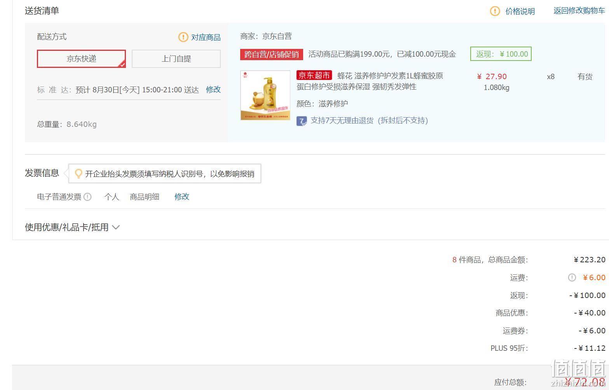Return via 返回修改购物车 link
The height and width of the screenshot is (390, 609).
coord(579,11)
